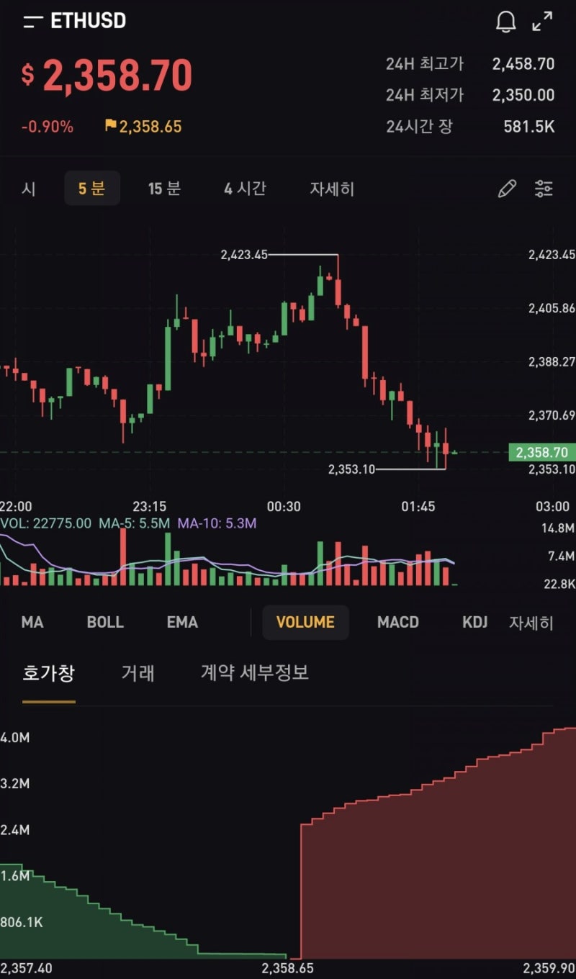Viewport: 576px width, 979px height.
Task: Select the 5 분 timeframe
Action: point(92,189)
